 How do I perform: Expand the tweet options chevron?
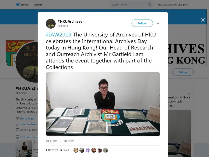158,23
